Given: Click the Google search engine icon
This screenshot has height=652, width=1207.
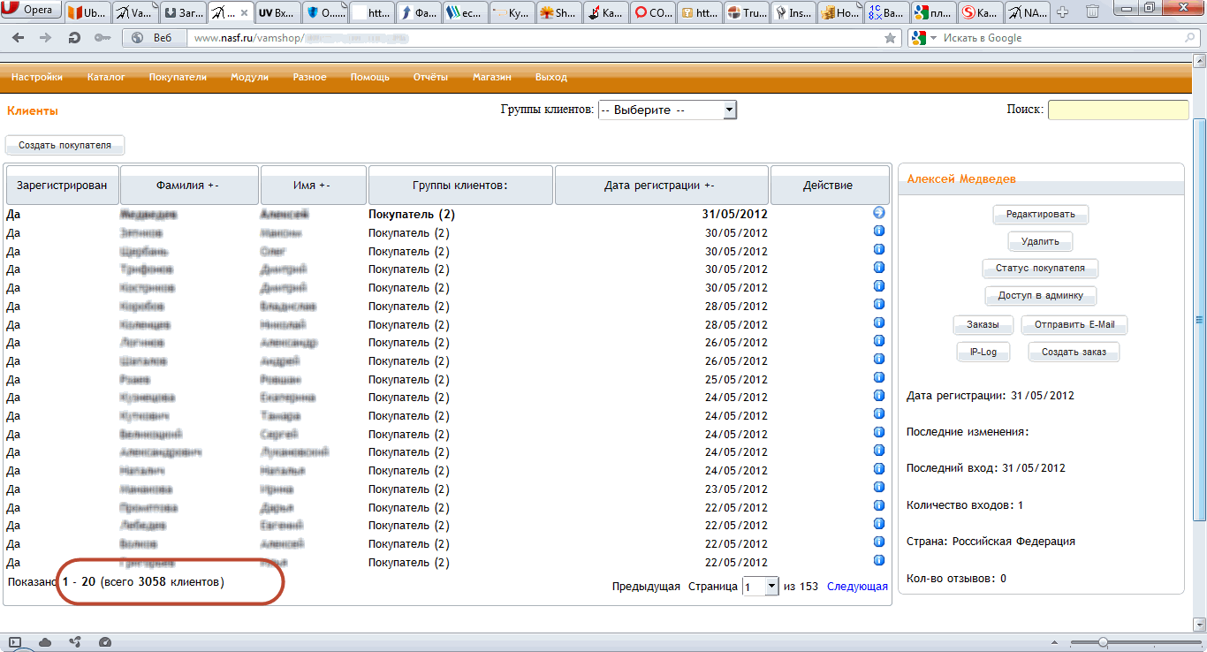Looking at the screenshot, I should coord(919,38).
